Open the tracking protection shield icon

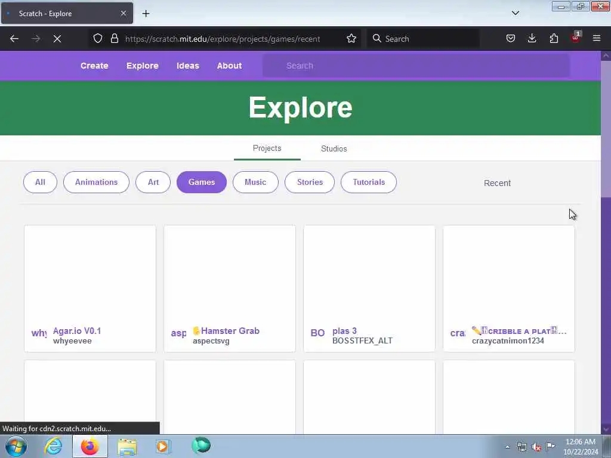point(98,38)
